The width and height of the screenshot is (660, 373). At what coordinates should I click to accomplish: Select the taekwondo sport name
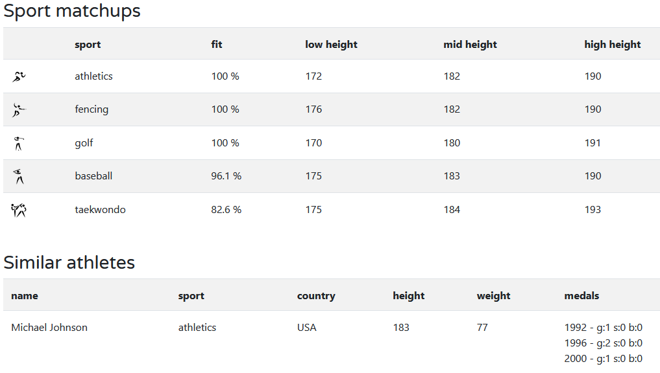(100, 210)
